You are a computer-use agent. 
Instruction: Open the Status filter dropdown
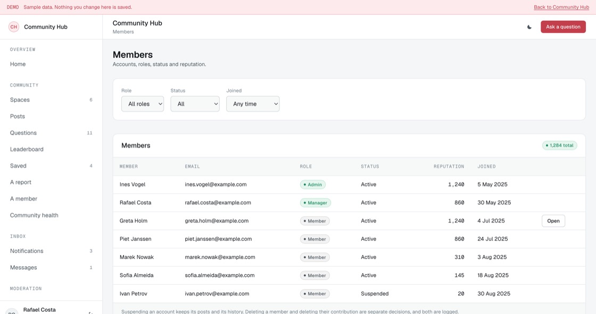tap(195, 104)
